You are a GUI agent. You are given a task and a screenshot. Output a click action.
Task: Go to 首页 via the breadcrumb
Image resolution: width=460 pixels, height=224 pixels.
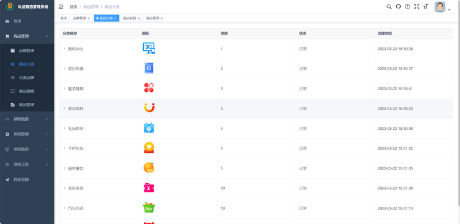pos(74,7)
